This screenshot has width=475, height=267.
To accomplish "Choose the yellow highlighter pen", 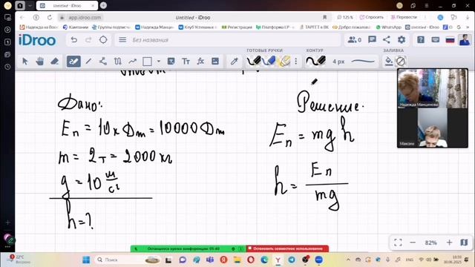I will click(x=284, y=61).
